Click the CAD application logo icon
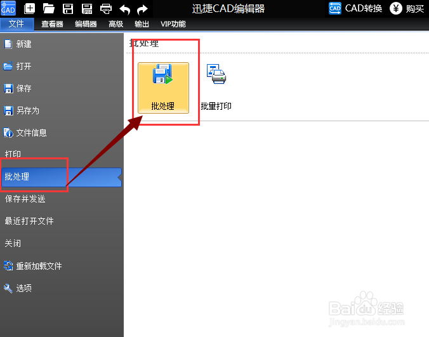 pyautogui.click(x=8, y=8)
